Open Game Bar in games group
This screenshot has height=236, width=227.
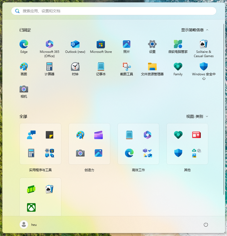click(31, 189)
